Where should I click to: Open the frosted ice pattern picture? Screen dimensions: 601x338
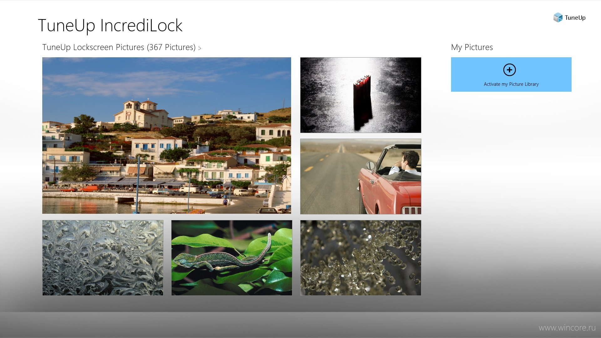pyautogui.click(x=103, y=258)
